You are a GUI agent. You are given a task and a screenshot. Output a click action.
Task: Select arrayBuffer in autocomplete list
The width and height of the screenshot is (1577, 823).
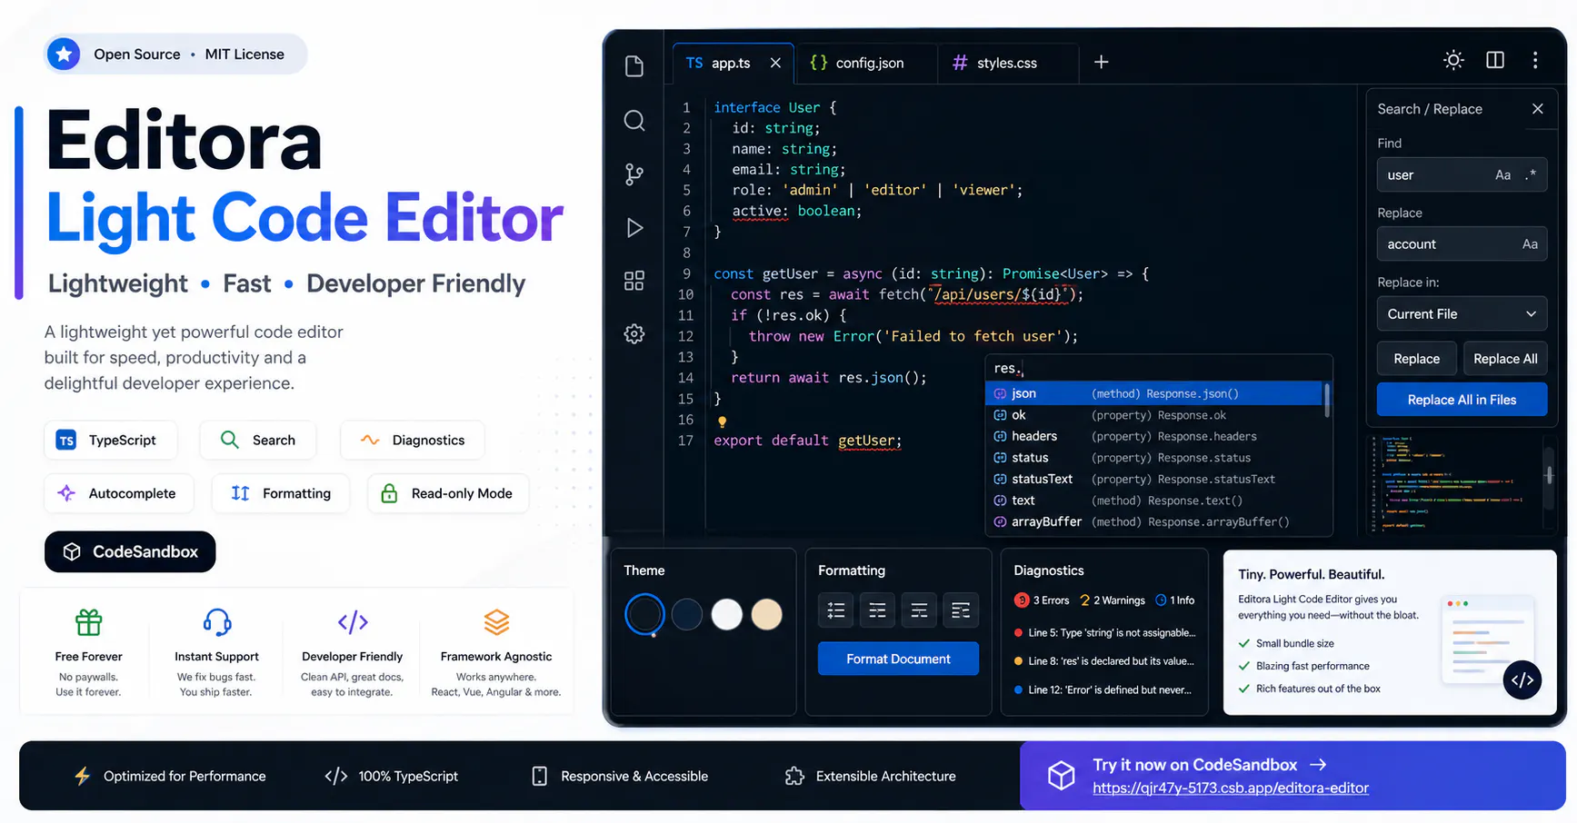point(1154,521)
